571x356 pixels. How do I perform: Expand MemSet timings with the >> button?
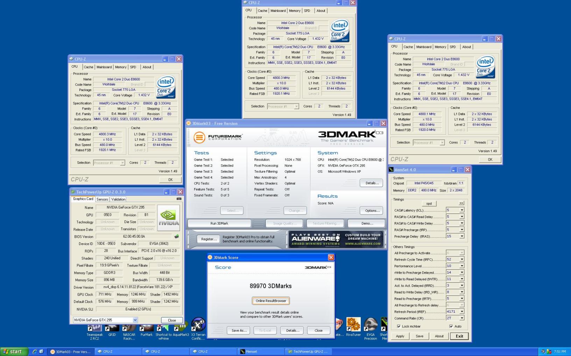(x=461, y=203)
